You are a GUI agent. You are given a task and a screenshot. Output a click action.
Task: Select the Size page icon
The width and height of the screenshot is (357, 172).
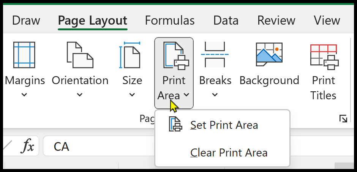pyautogui.click(x=130, y=55)
